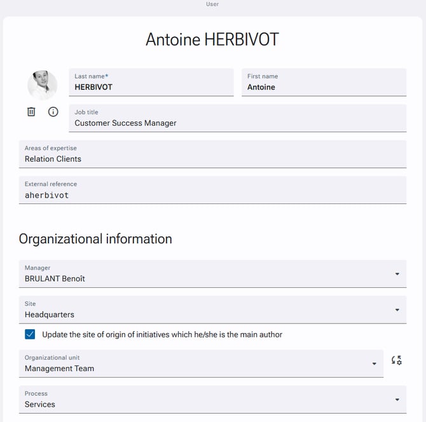This screenshot has width=426, height=422.
Task: Delete the profile photo with trash icon
Action: tap(31, 112)
